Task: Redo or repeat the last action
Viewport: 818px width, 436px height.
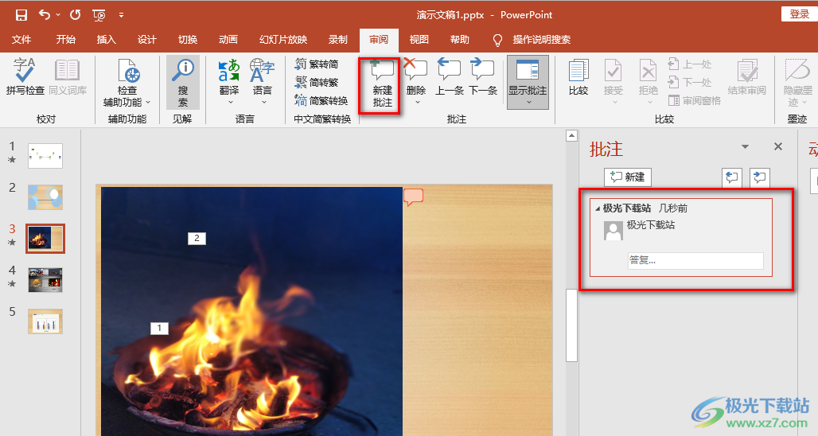Action: tap(75, 14)
